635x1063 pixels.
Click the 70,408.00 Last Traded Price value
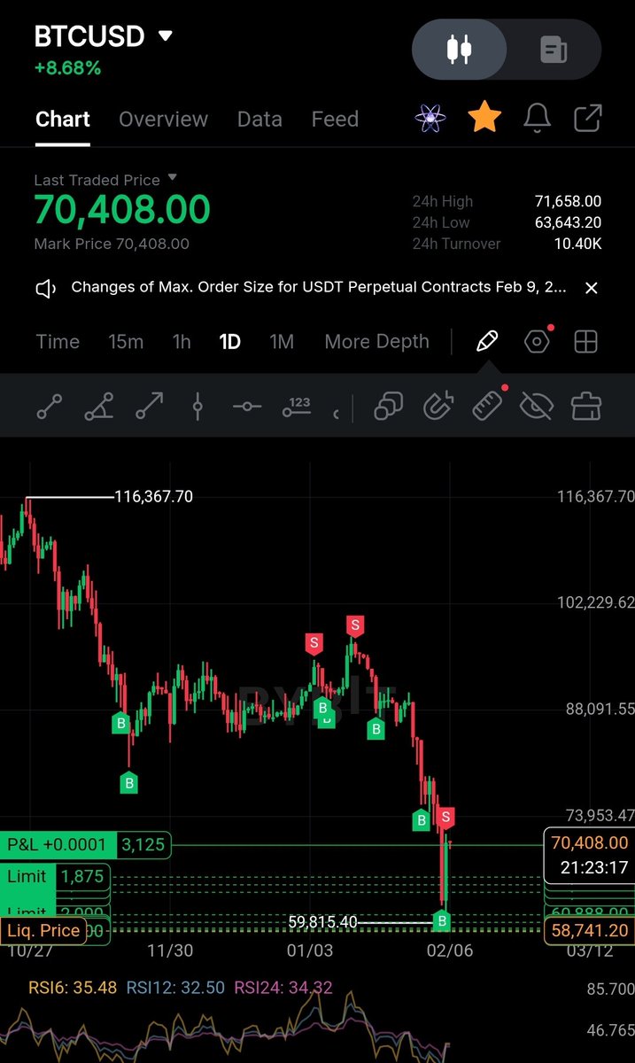coord(122,210)
